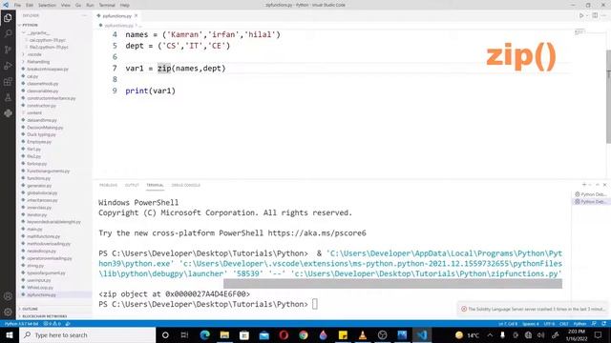
Task: Open constructor.py in the explorer
Action: click(x=41, y=106)
